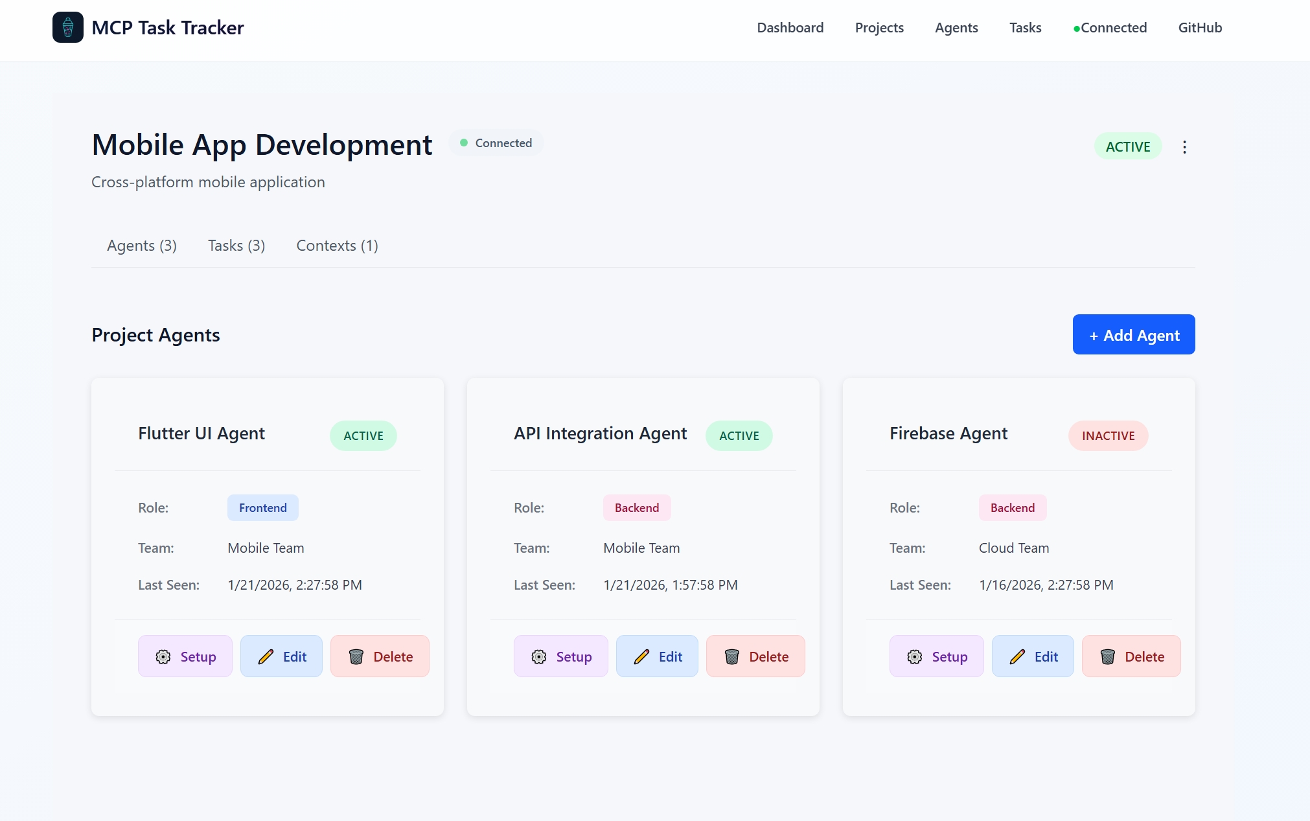Click the Cross-platform mobile application description
Viewport: 1310px width, 821px height.
208,182
